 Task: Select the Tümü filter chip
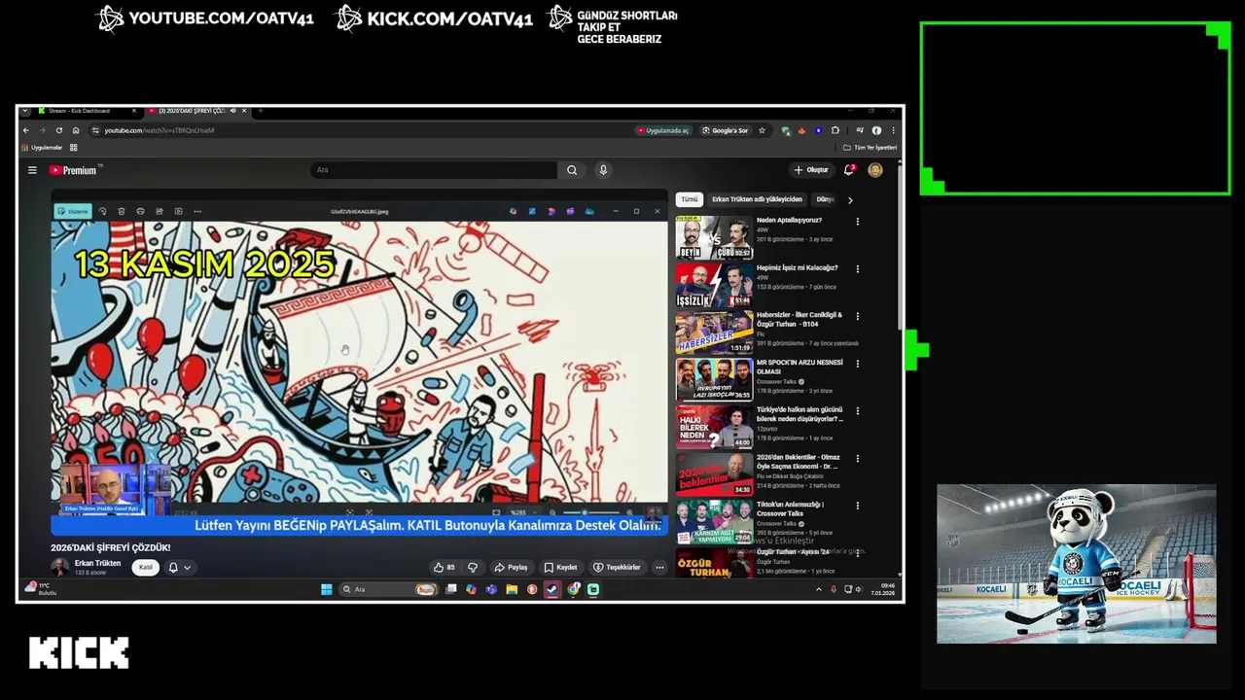[690, 199]
